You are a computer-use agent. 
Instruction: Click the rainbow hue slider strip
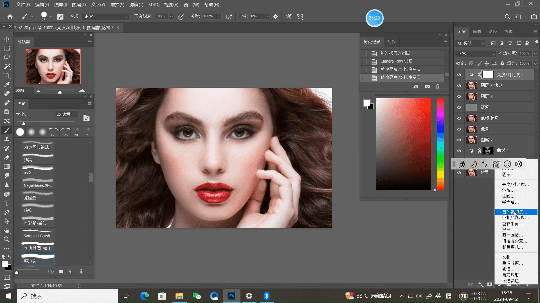440,144
